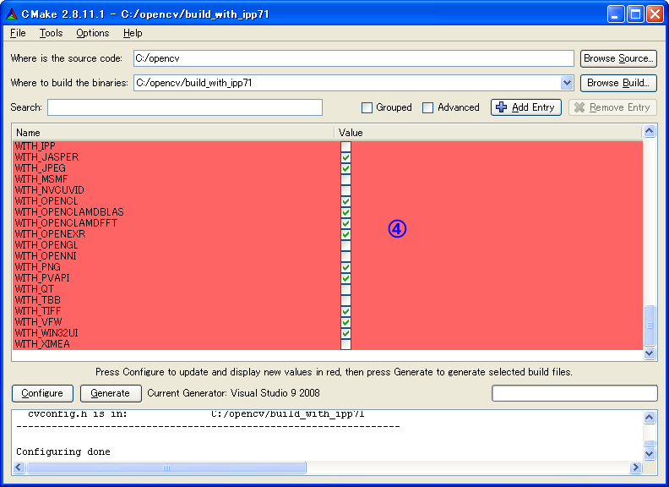Open the Options menu
This screenshot has width=669, height=487.
click(x=92, y=33)
